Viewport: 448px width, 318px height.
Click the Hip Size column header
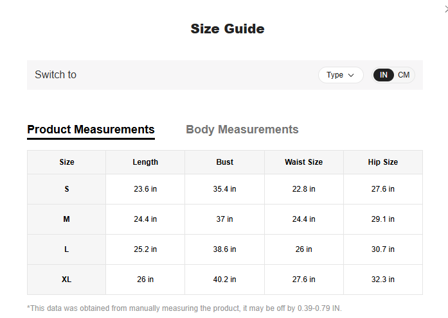click(x=383, y=162)
